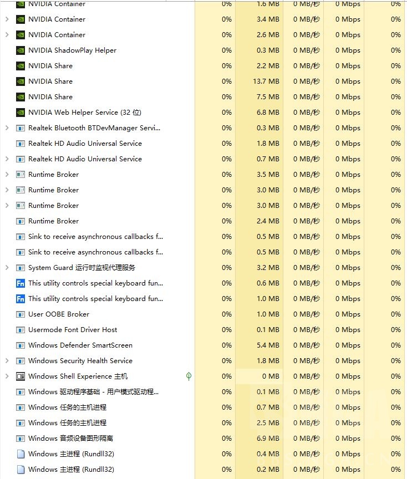The image size is (407, 479).
Task: Expand the Realtek Bluetooth BTDevManager process group
Action: (x=7, y=128)
